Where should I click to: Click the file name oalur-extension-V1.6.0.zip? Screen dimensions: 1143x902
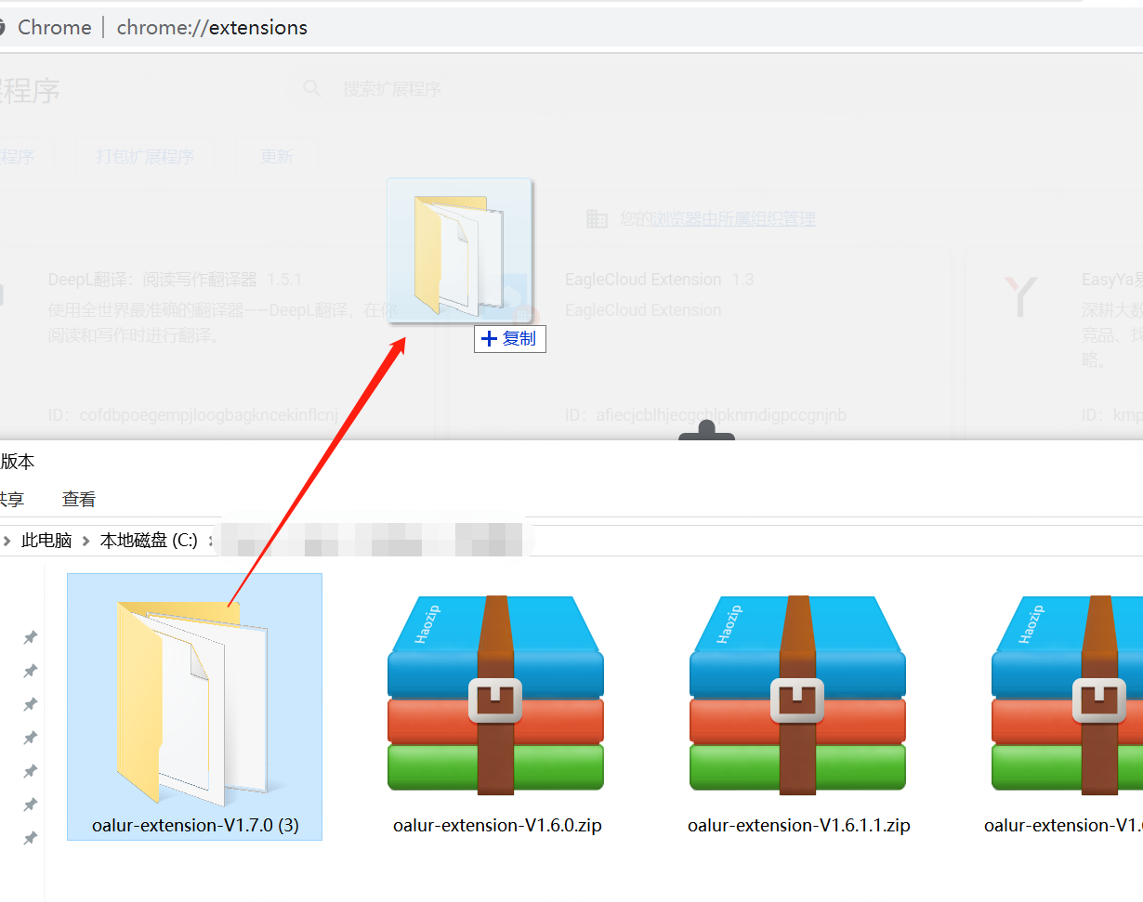(497, 825)
